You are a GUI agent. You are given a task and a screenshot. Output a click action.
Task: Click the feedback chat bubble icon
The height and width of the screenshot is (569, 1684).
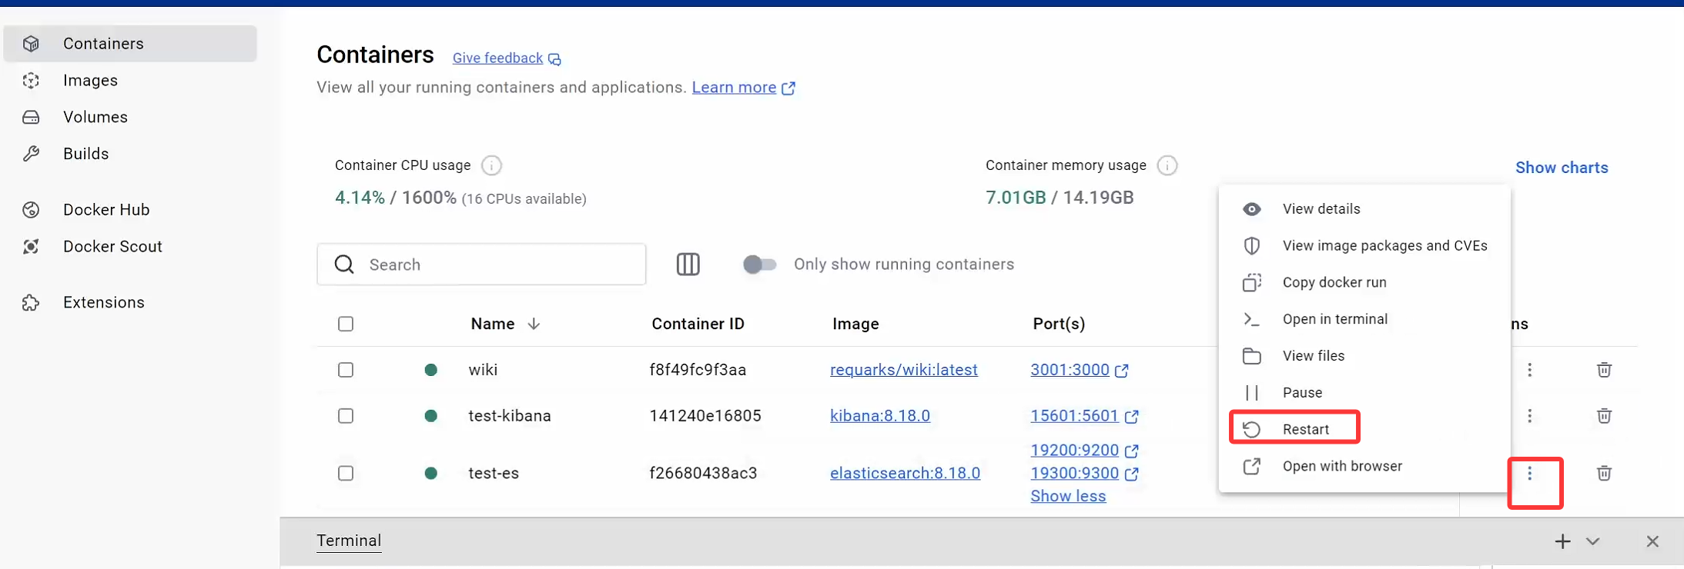click(x=554, y=59)
